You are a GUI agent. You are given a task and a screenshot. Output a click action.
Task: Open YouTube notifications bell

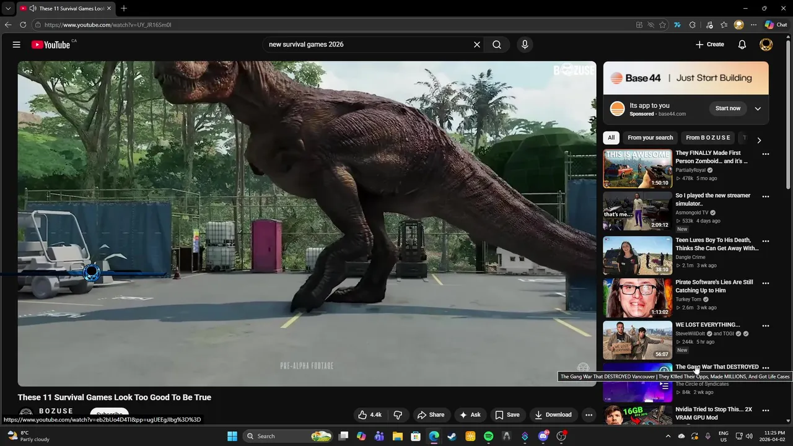(x=742, y=45)
